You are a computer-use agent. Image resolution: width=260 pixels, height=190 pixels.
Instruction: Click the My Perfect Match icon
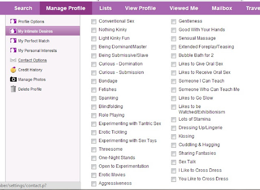(x=13, y=41)
